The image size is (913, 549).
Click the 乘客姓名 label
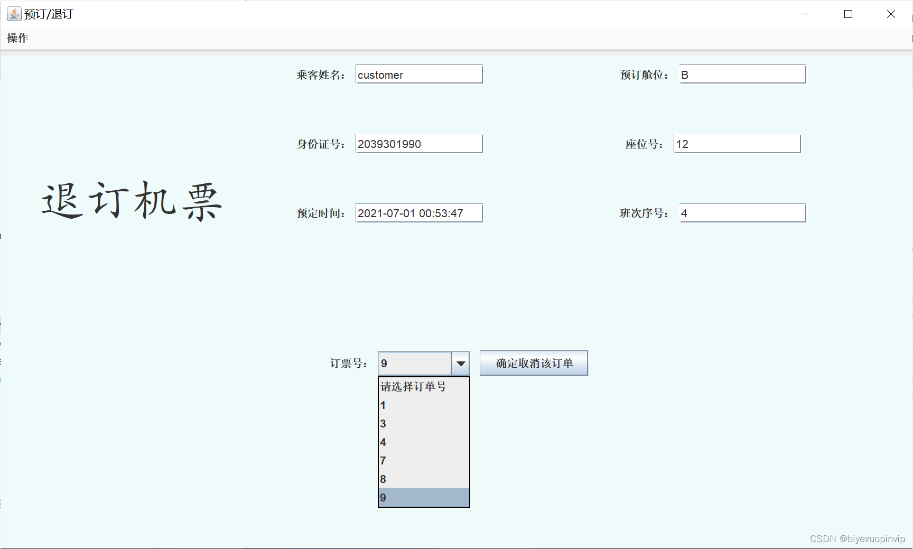coord(320,75)
